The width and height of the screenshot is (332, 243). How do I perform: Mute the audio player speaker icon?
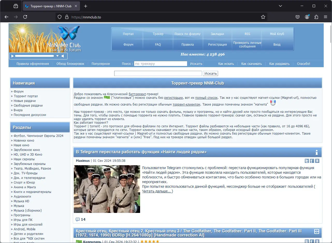tap(63, 56)
